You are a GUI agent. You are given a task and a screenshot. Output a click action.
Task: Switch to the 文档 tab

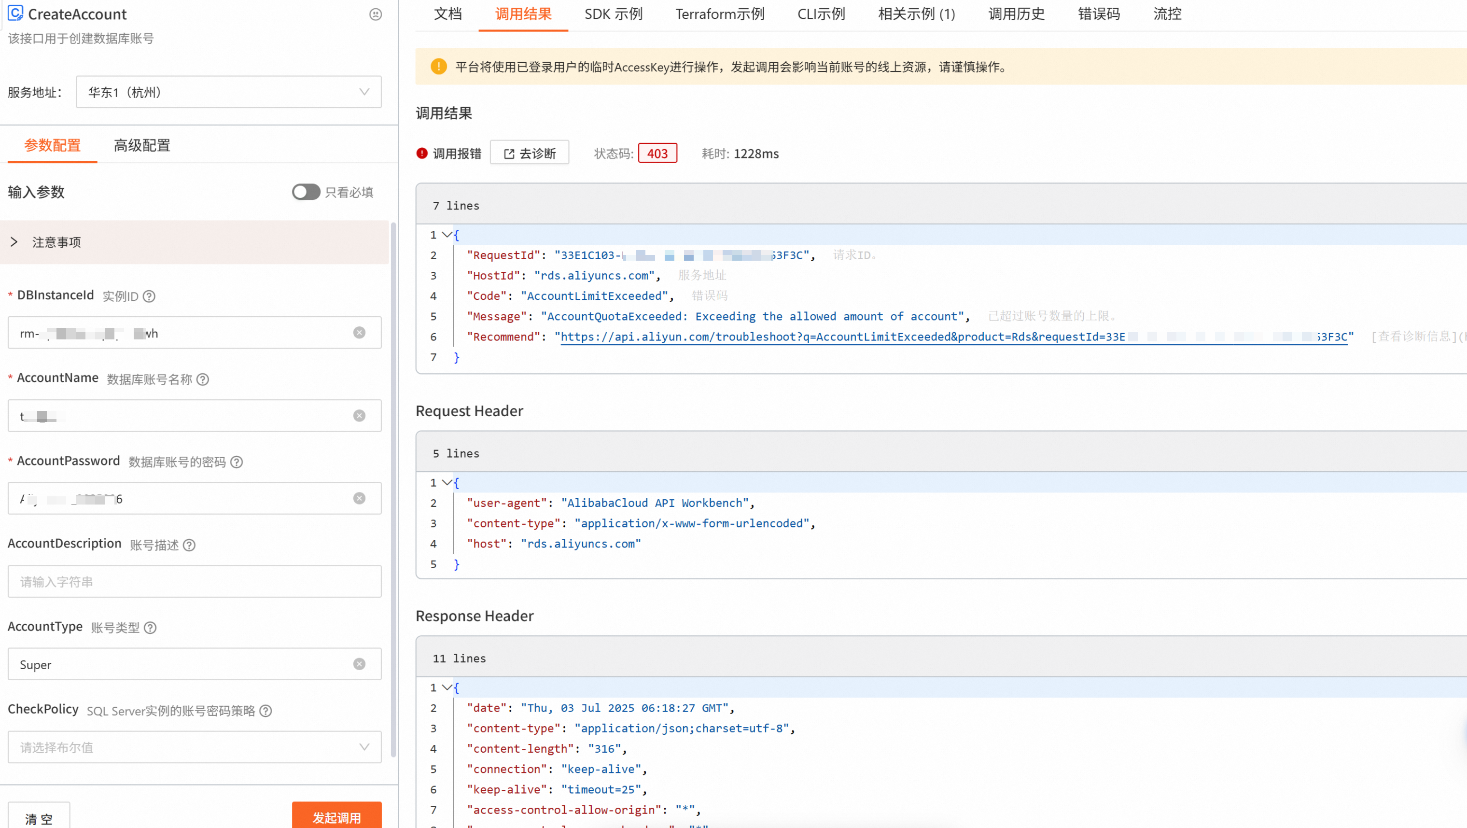[448, 14]
